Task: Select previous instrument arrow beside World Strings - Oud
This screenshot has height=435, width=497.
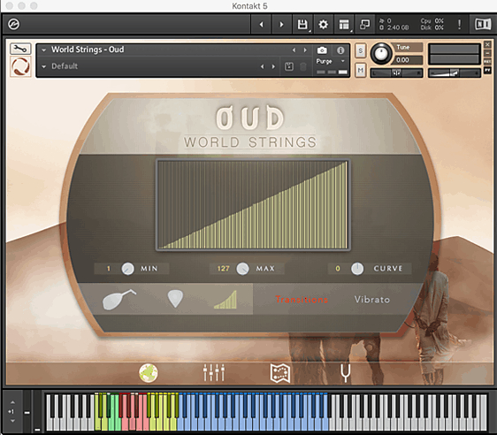Action: tap(294, 50)
